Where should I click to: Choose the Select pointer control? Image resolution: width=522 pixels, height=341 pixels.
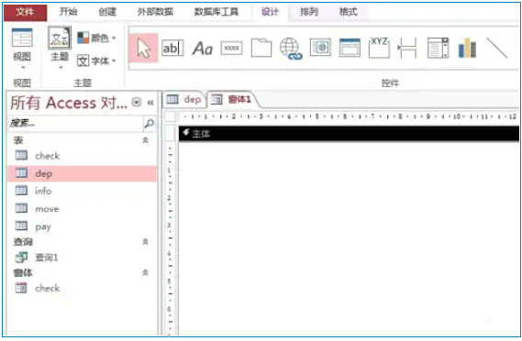143,49
